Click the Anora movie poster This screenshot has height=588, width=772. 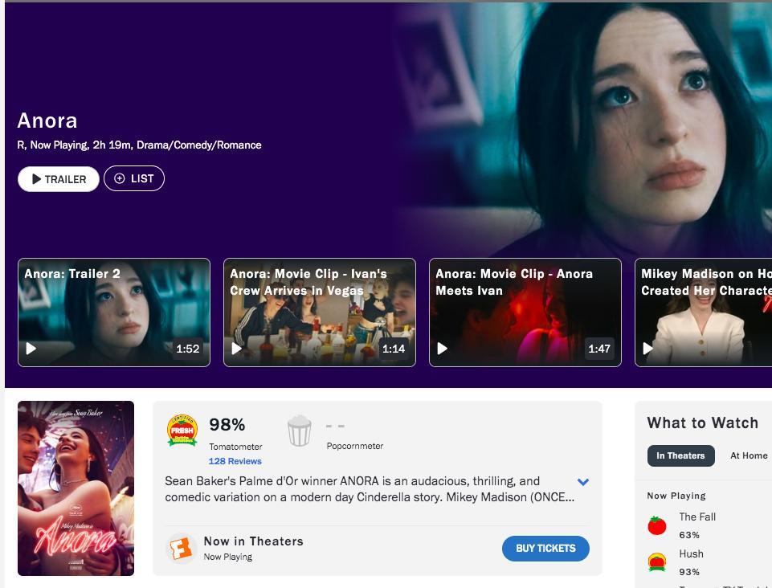76,488
